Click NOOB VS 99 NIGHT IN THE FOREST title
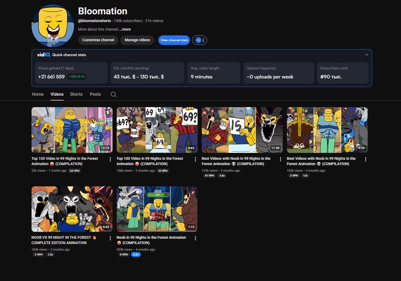Viewport: 401px width, 281px height. (x=64, y=240)
